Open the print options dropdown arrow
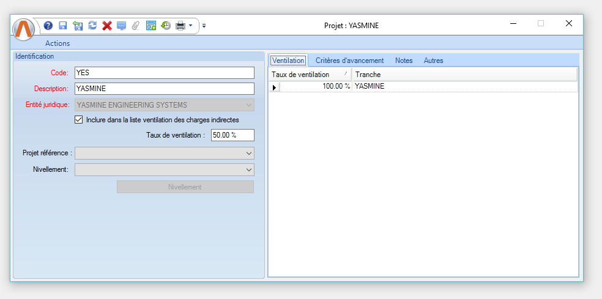Image resolution: width=602 pixels, height=299 pixels. click(191, 26)
